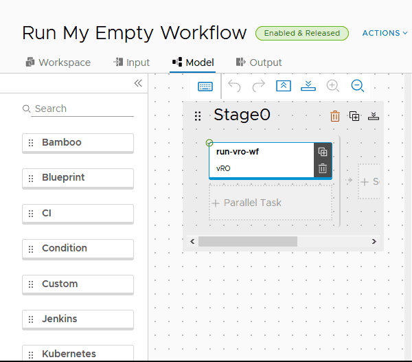Click the redo arrow in toolbar
Image resolution: width=412 pixels, height=362 pixels.
pyautogui.click(x=259, y=86)
